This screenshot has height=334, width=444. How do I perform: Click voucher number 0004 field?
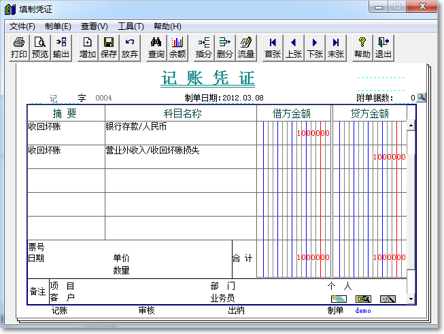tap(103, 98)
